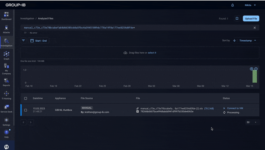Click the 'select it' link
Image resolution: width=265 pixels, height=150 pixels.
point(152,53)
